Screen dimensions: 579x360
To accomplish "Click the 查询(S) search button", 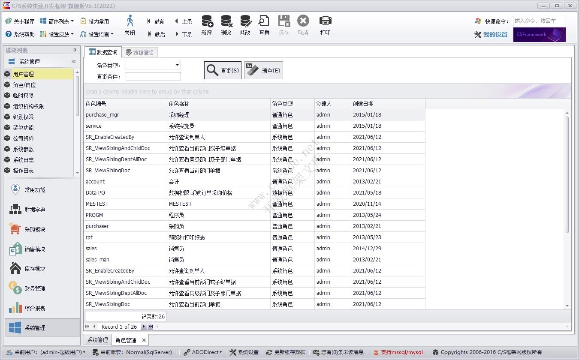I will pos(222,70).
